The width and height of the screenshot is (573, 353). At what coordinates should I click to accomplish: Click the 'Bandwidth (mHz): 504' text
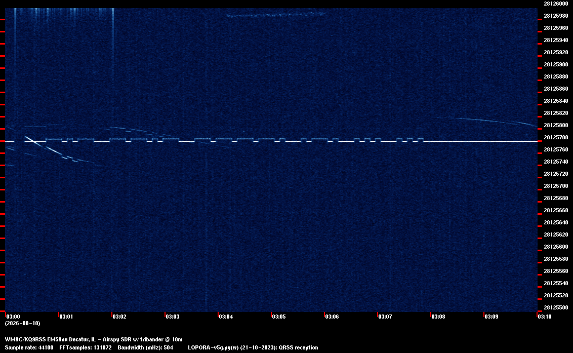(145, 347)
